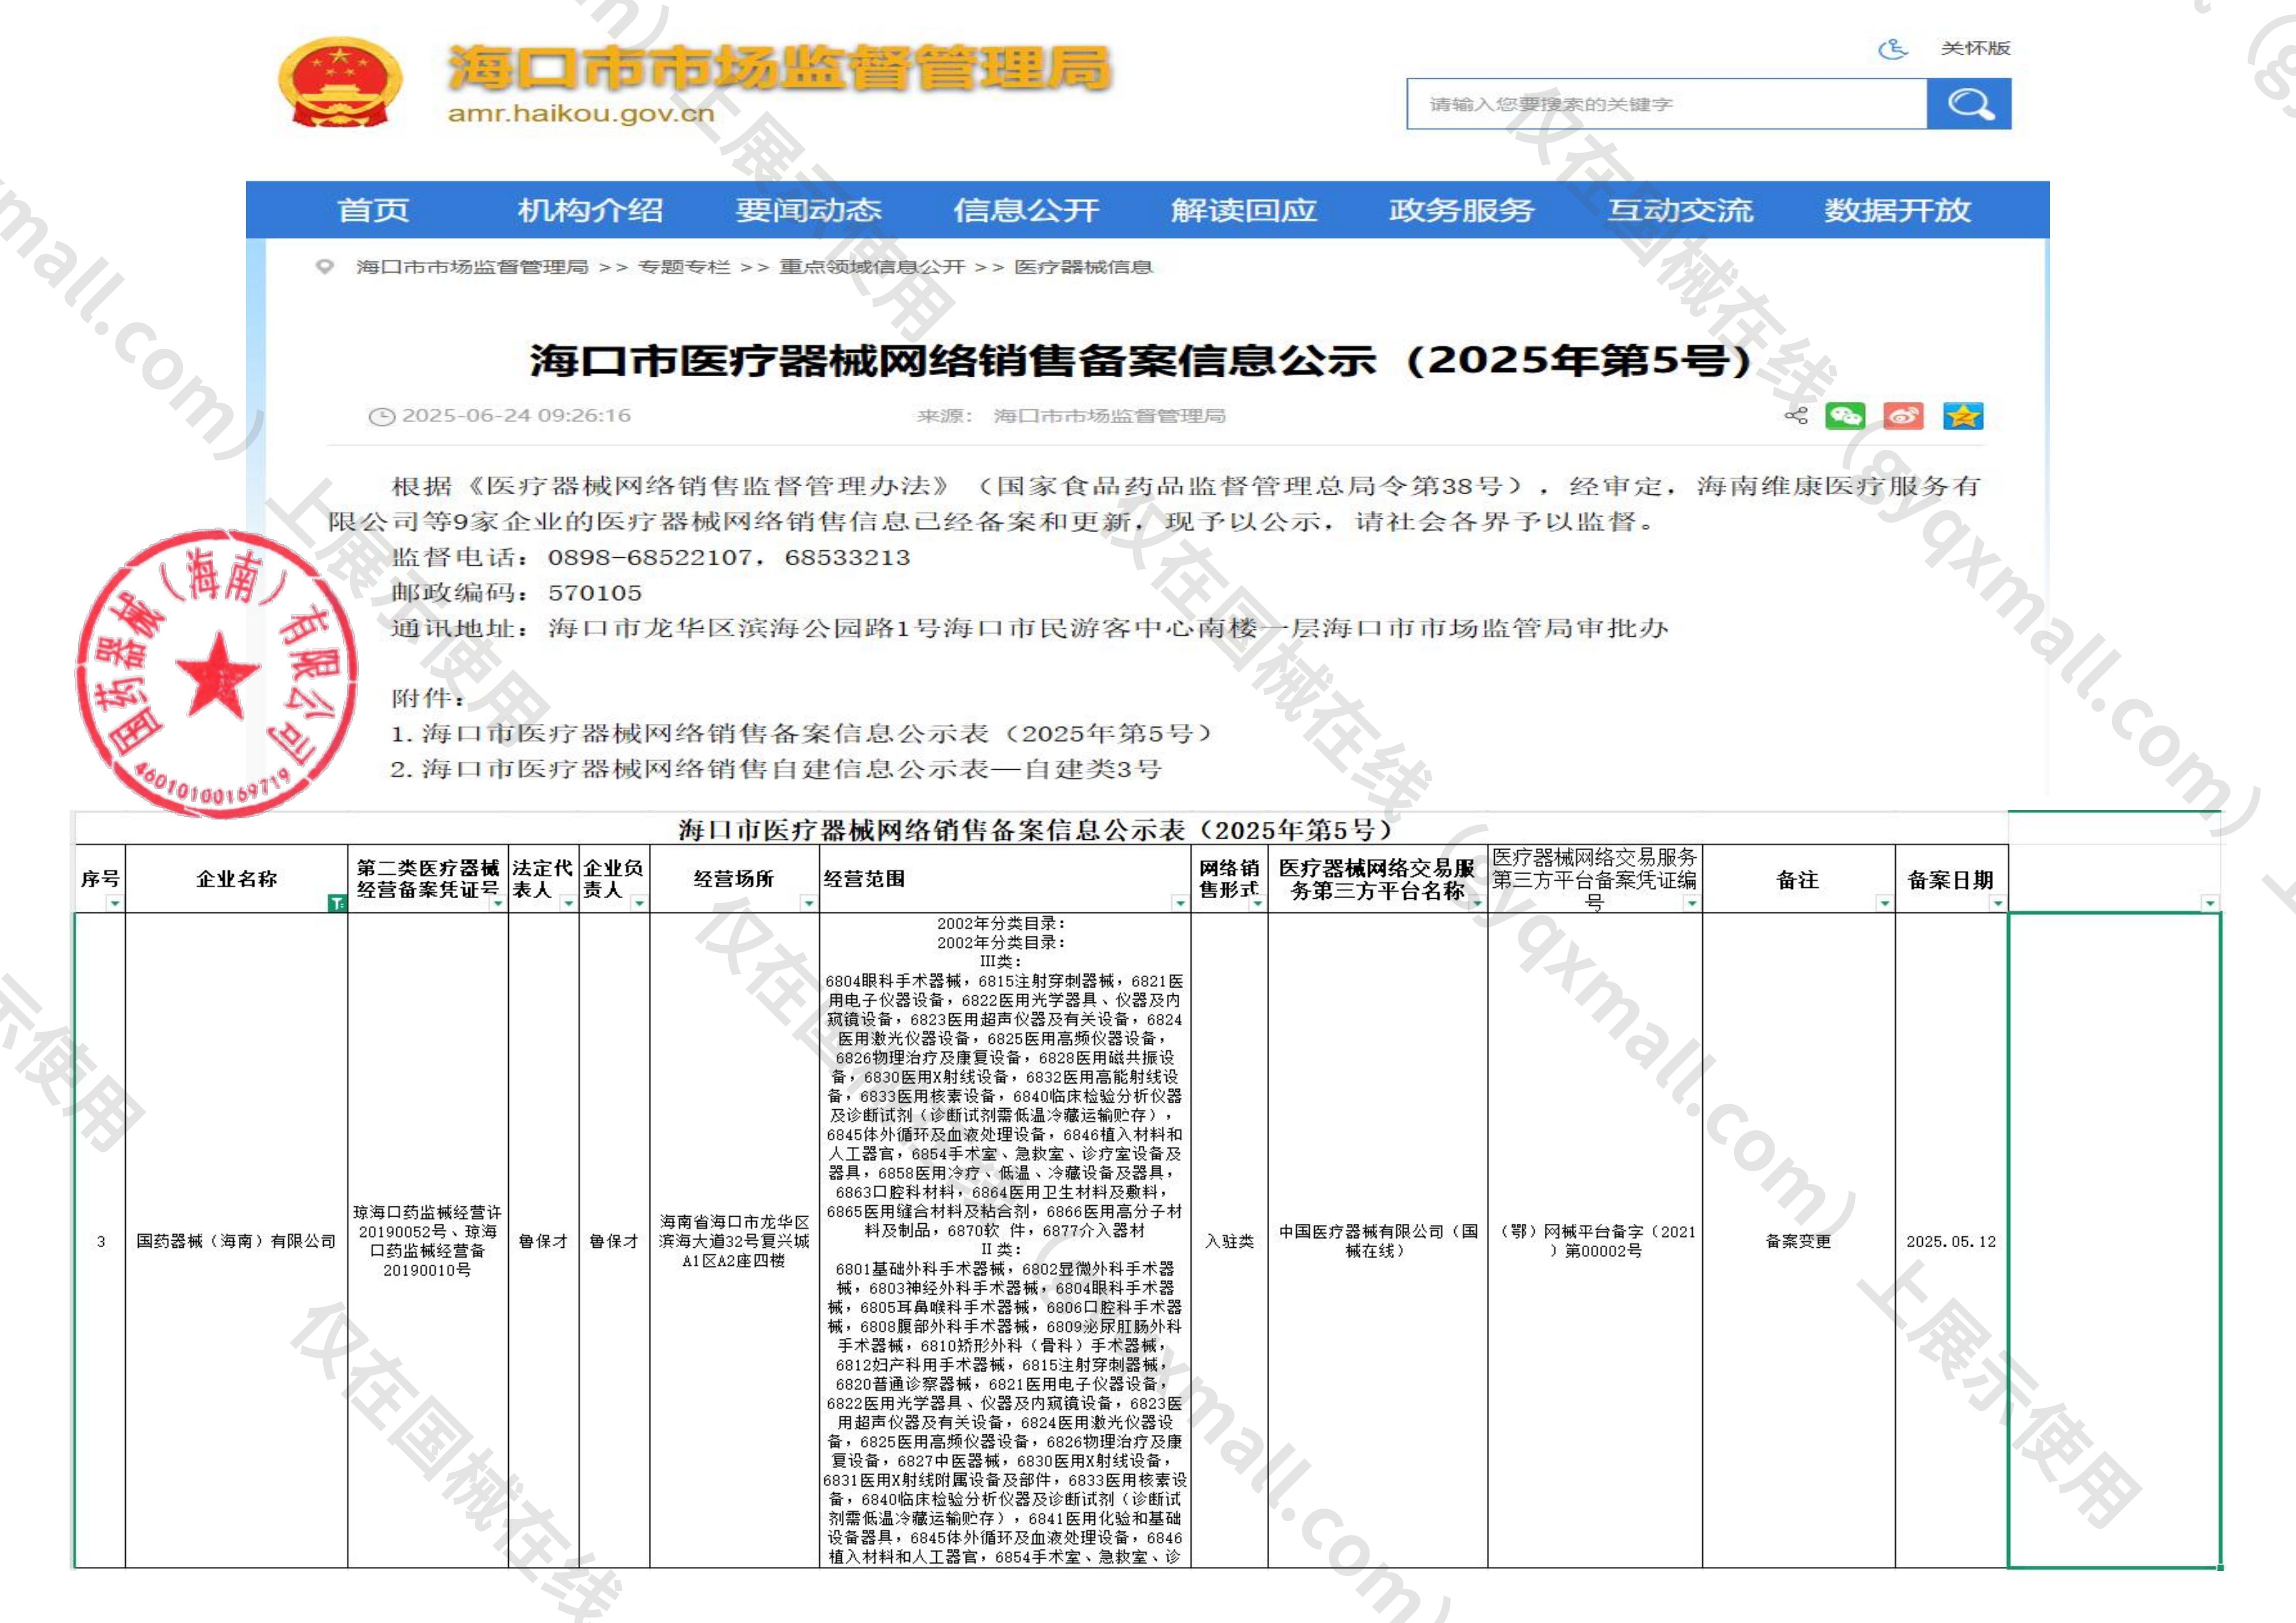Open the 互动交流 navigation item
Viewport: 2296px width, 1623px height.
1680,210
